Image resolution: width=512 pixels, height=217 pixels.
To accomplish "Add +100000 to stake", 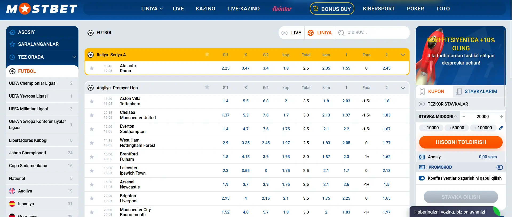I will (483, 128).
